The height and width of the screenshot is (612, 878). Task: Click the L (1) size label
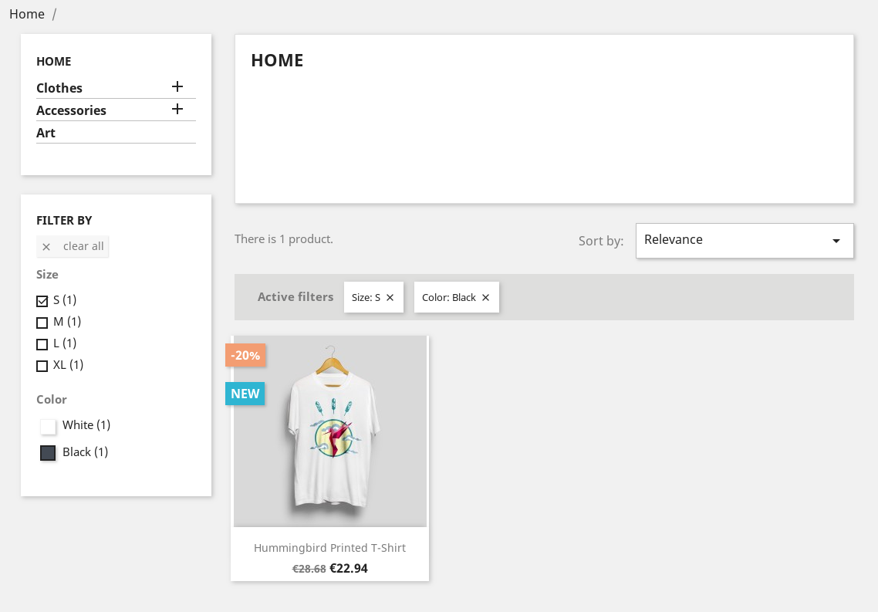click(65, 343)
